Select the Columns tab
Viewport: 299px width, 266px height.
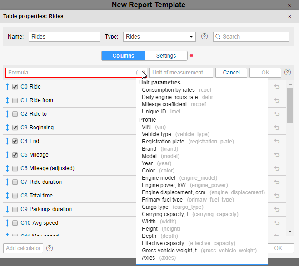point(123,56)
